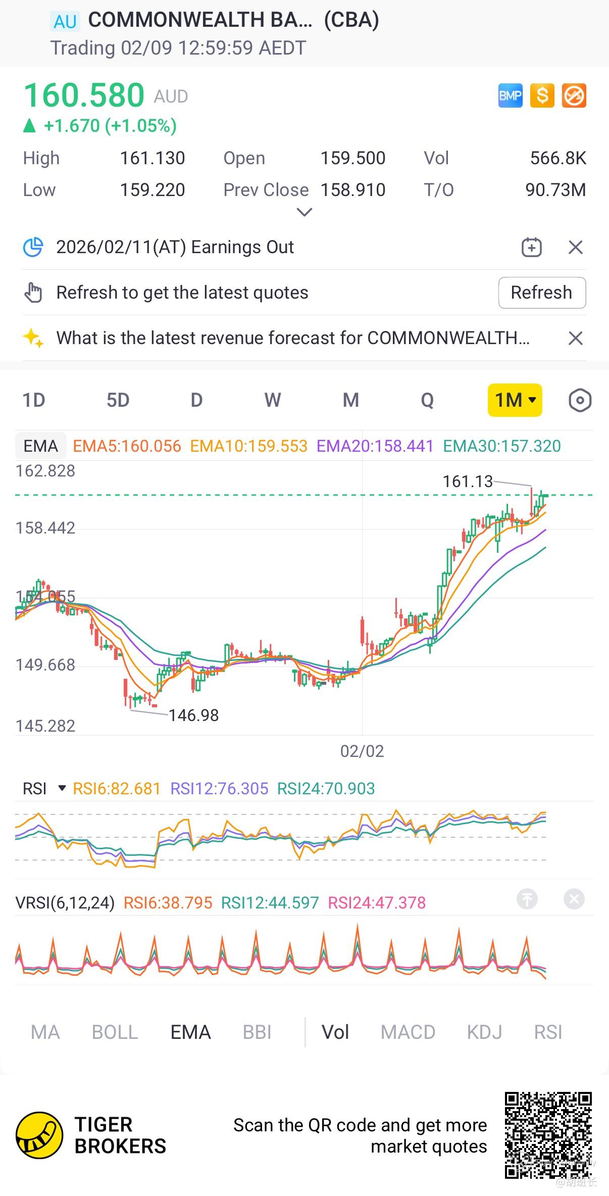Expand more quote details chevron
The image size is (609, 1196).
coord(304,212)
